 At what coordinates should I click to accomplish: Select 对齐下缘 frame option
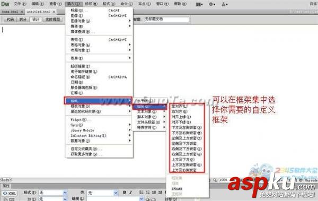click(x=187, y=122)
